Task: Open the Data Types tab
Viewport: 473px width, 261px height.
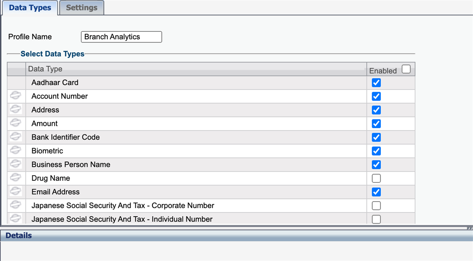Action: (30, 7)
